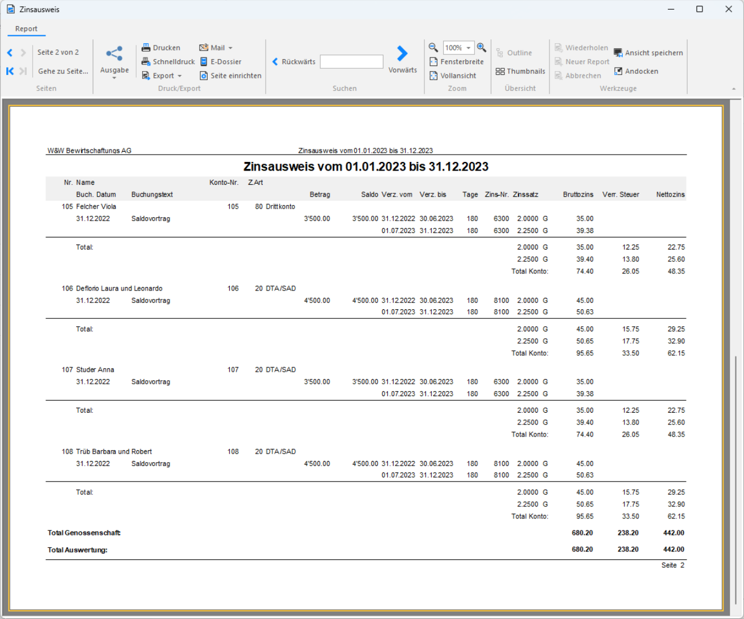Click the name Studer Anna
The width and height of the screenshot is (744, 619).
tap(95, 370)
